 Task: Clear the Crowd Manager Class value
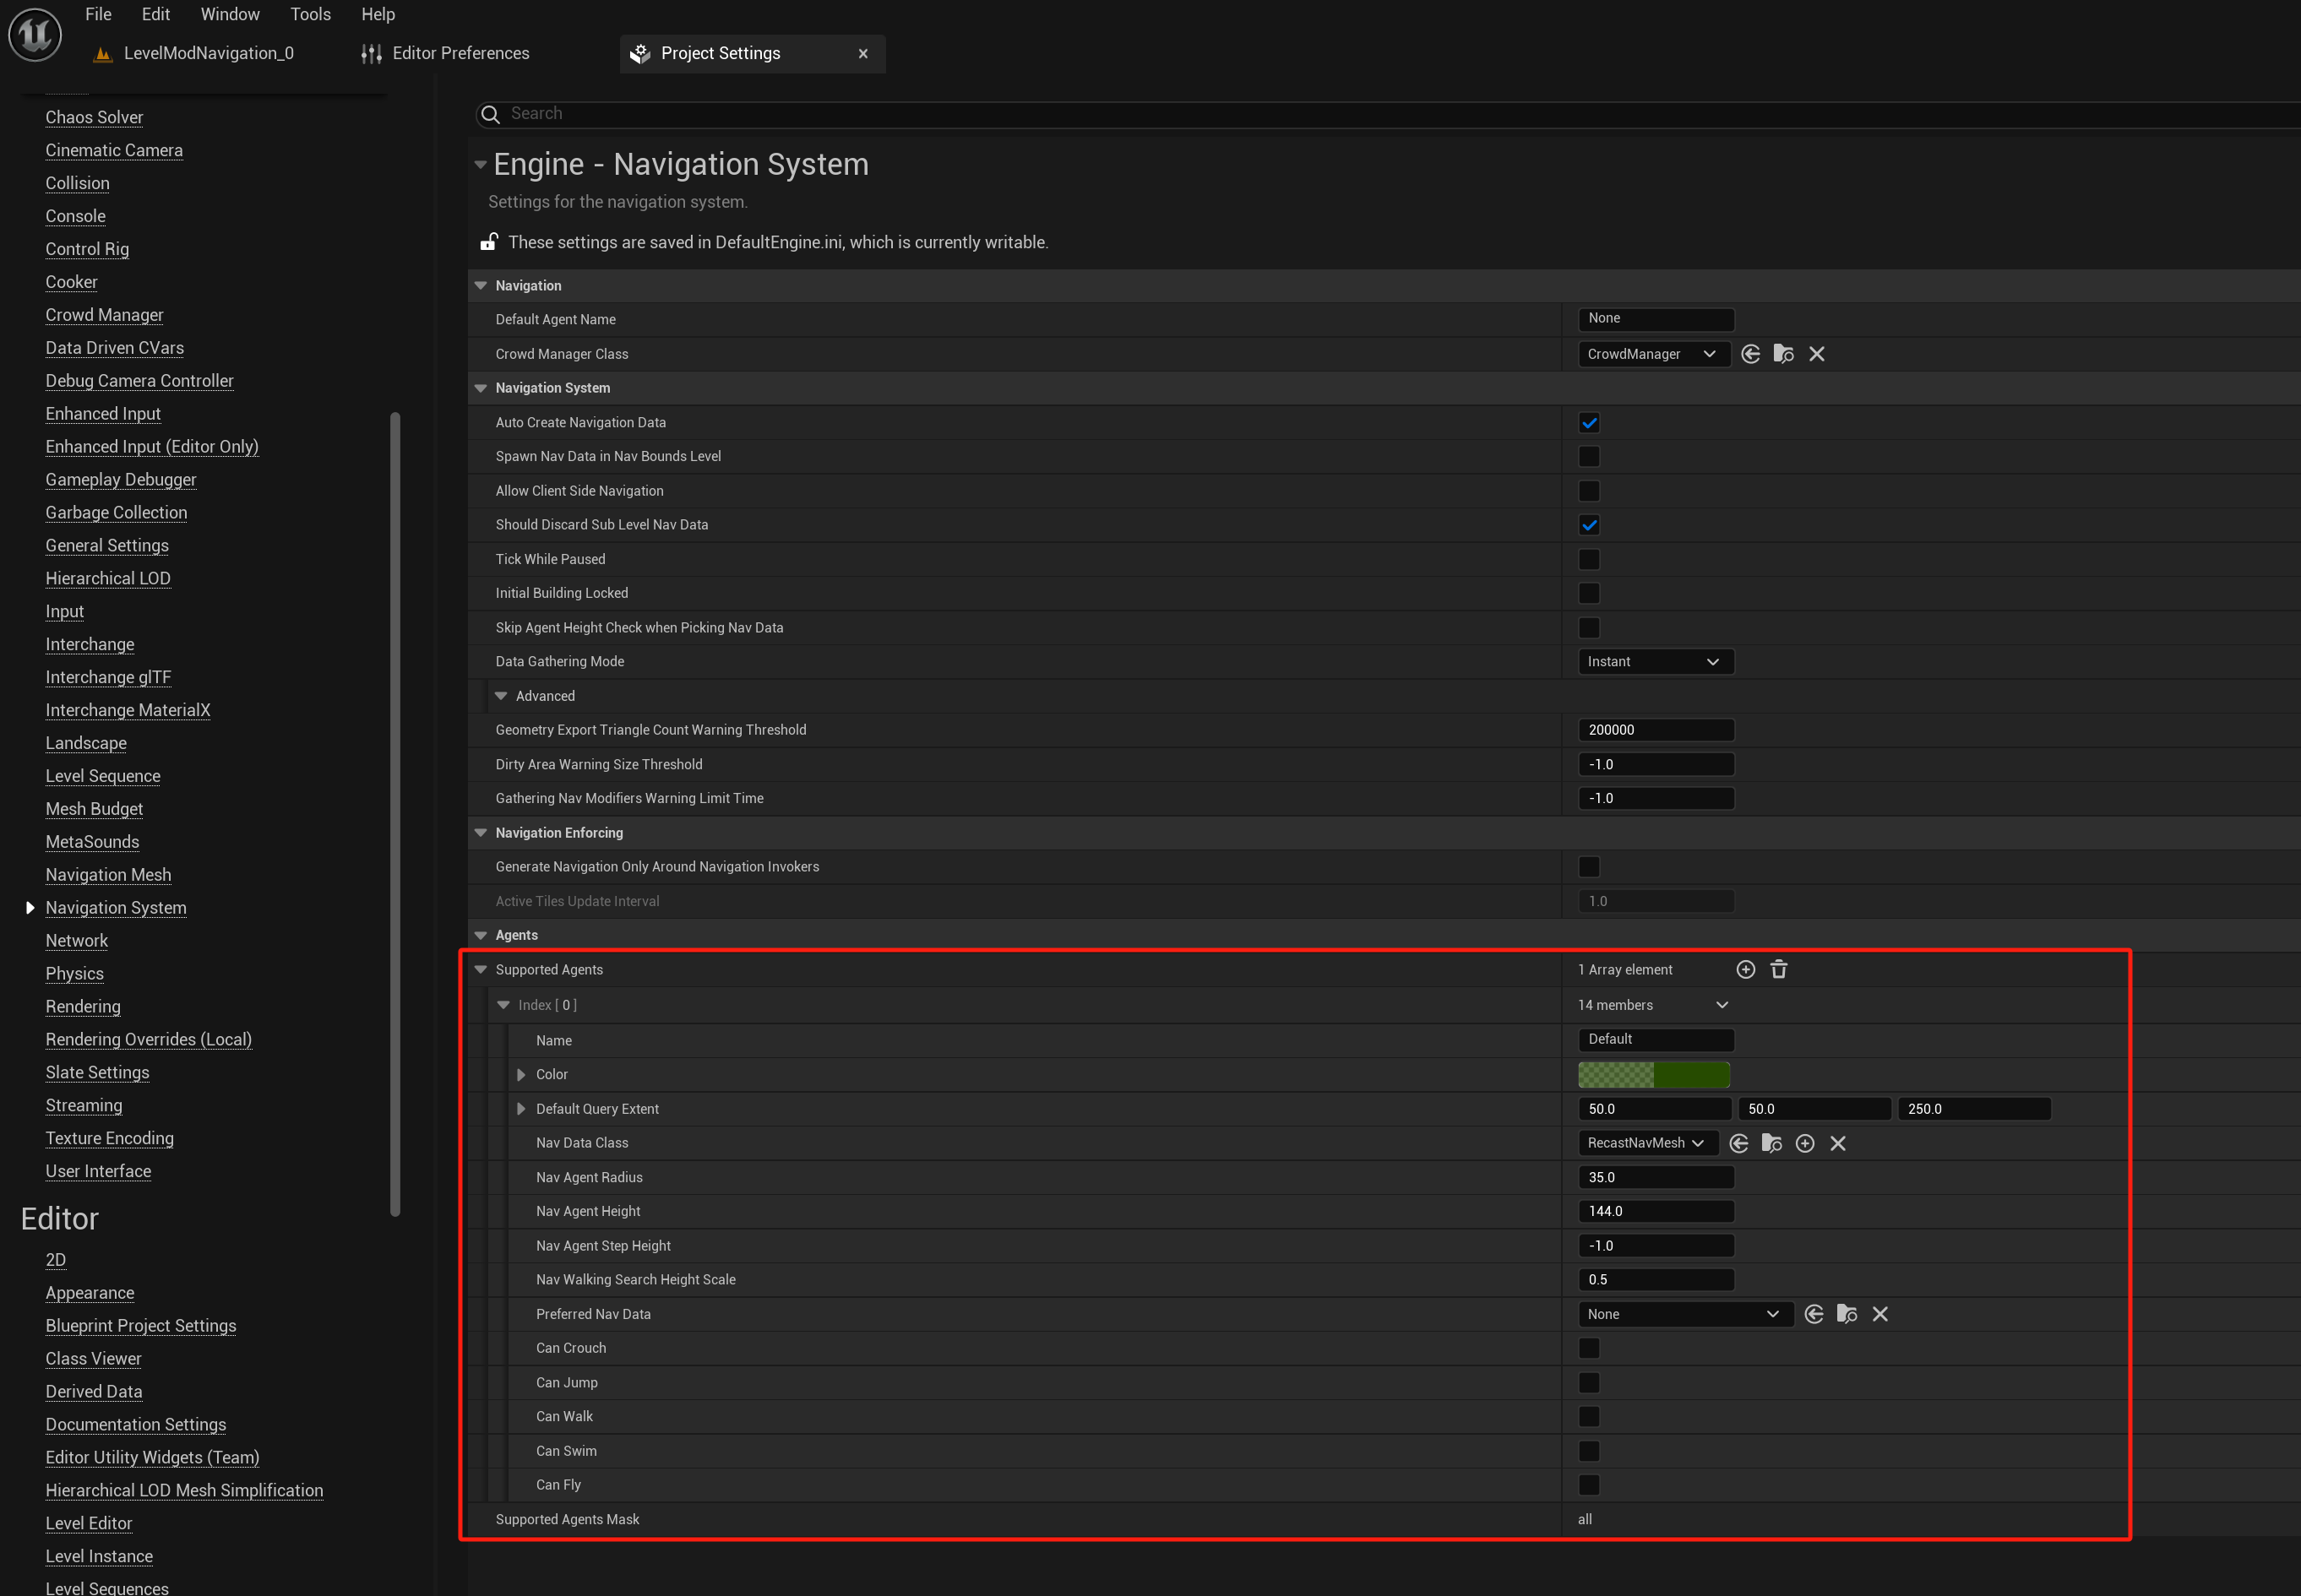(1817, 354)
